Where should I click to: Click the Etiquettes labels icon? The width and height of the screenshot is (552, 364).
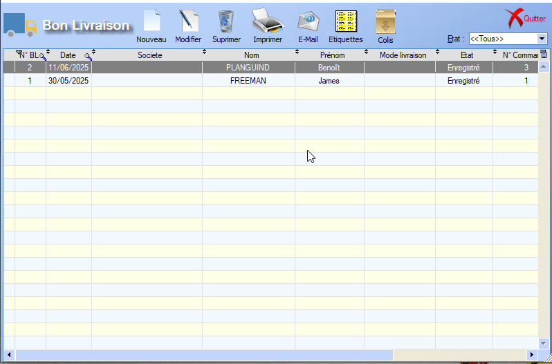point(345,21)
